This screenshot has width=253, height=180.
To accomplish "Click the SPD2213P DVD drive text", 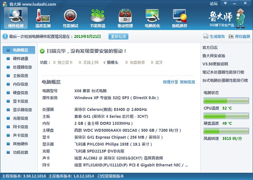I will point(99,151).
